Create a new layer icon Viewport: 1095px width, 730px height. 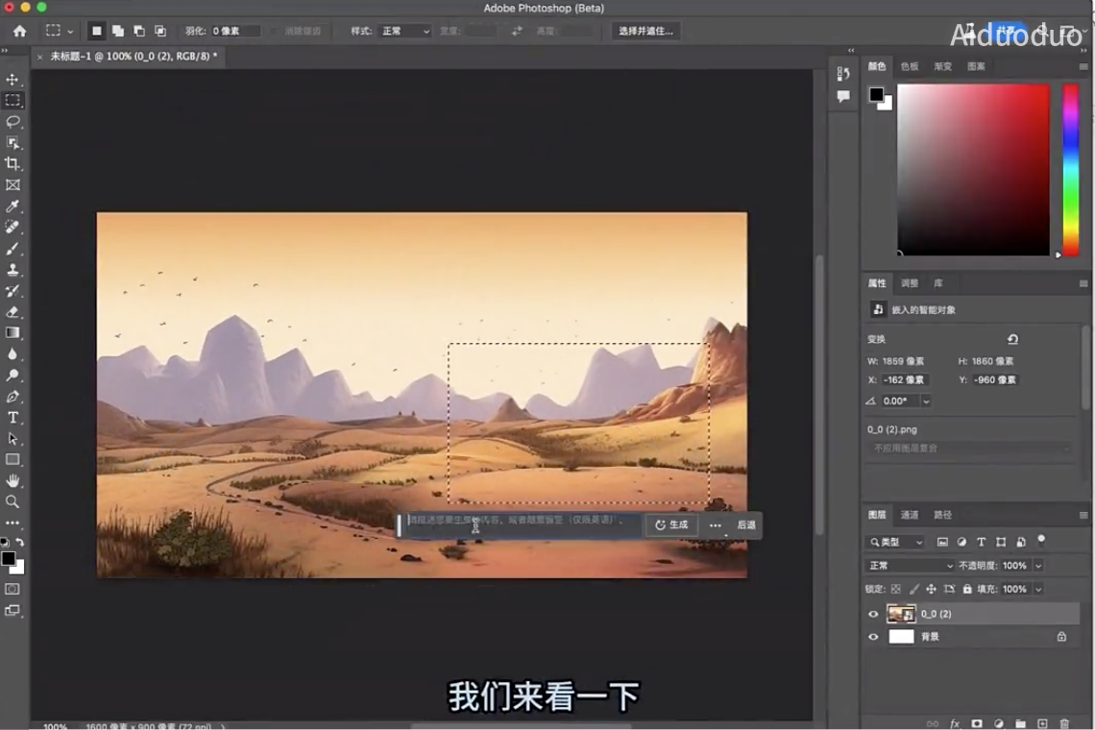pyautogui.click(x=1042, y=723)
